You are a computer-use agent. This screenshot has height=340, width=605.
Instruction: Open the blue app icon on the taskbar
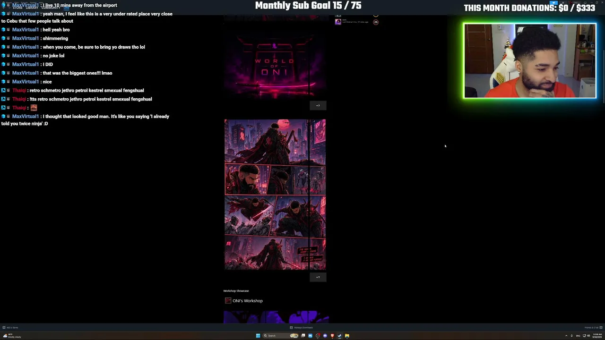pos(310,336)
